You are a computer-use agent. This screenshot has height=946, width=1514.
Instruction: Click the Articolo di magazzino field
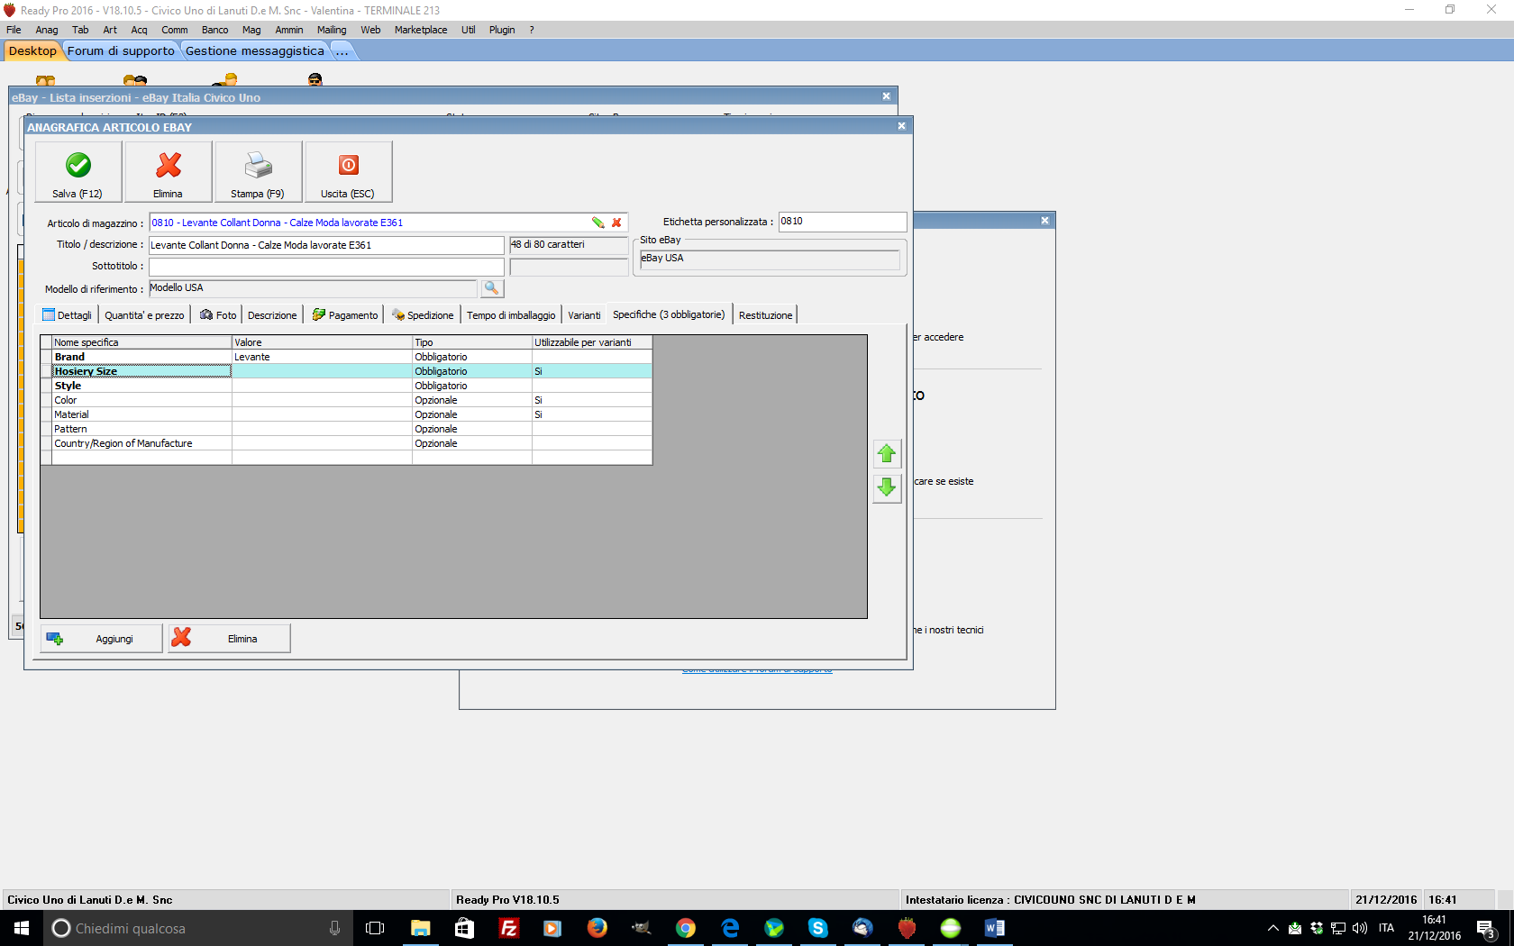[x=388, y=223]
